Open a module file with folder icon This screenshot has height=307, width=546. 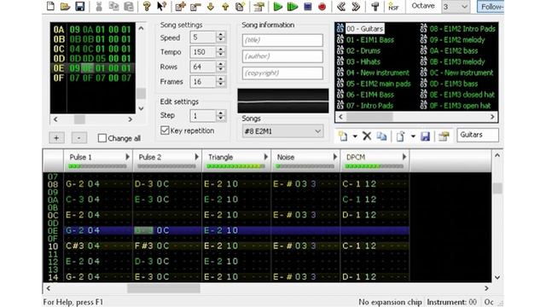tap(65, 6)
